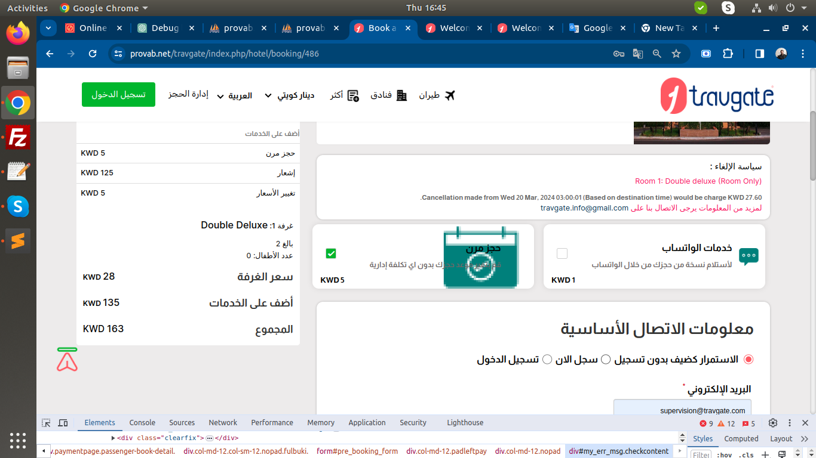This screenshot has height=458, width=816.
Task: Launch FileZilla from the dock
Action: click(x=18, y=138)
